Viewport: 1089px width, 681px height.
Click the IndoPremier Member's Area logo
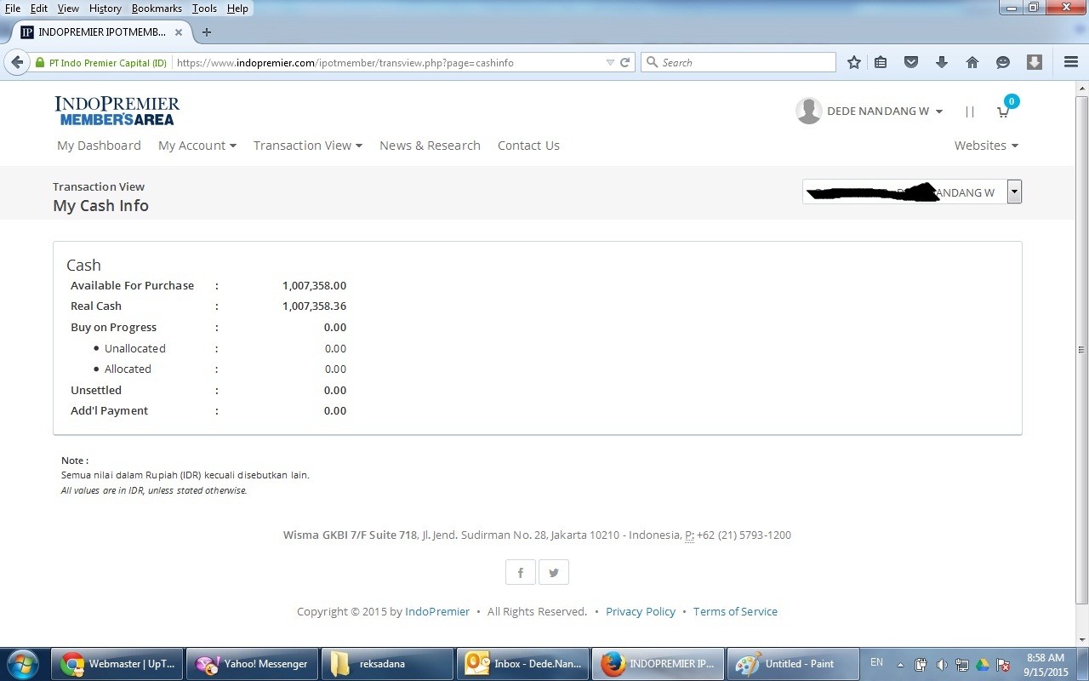(x=117, y=111)
